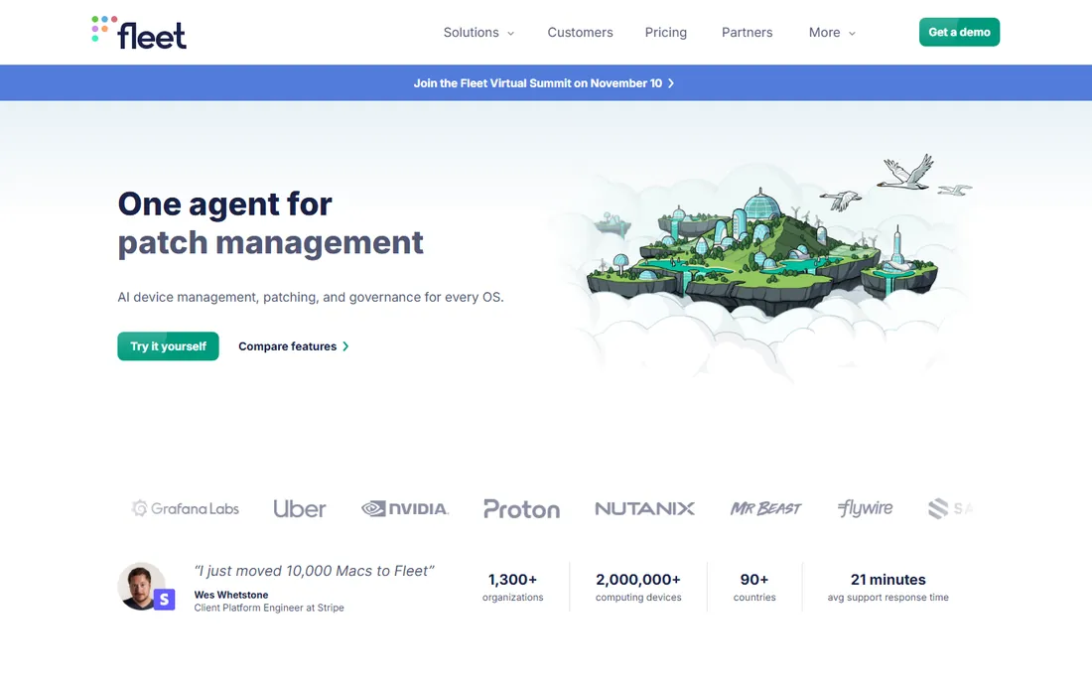This screenshot has height=683, width=1092.
Task: Click the NVIDIA logo
Action: [x=405, y=509]
